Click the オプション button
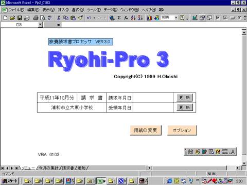 [182, 130]
